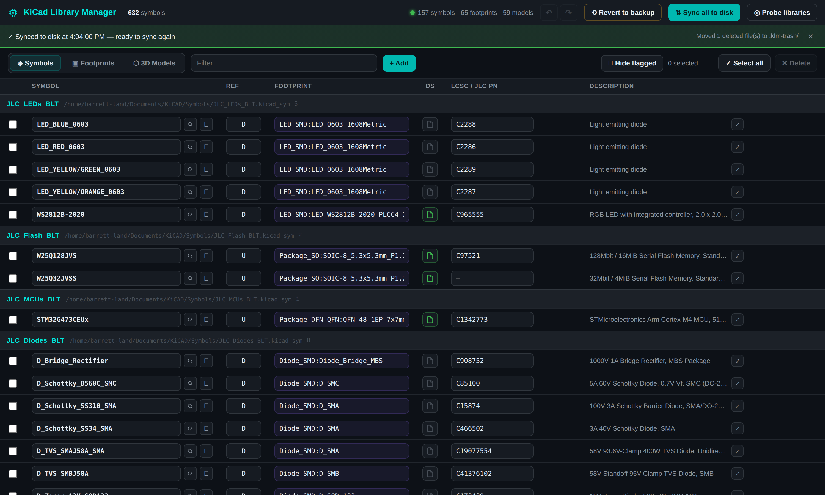Click the magnifier icon beside LED_BLUE_0603
This screenshot has height=495, width=825.
pos(190,124)
